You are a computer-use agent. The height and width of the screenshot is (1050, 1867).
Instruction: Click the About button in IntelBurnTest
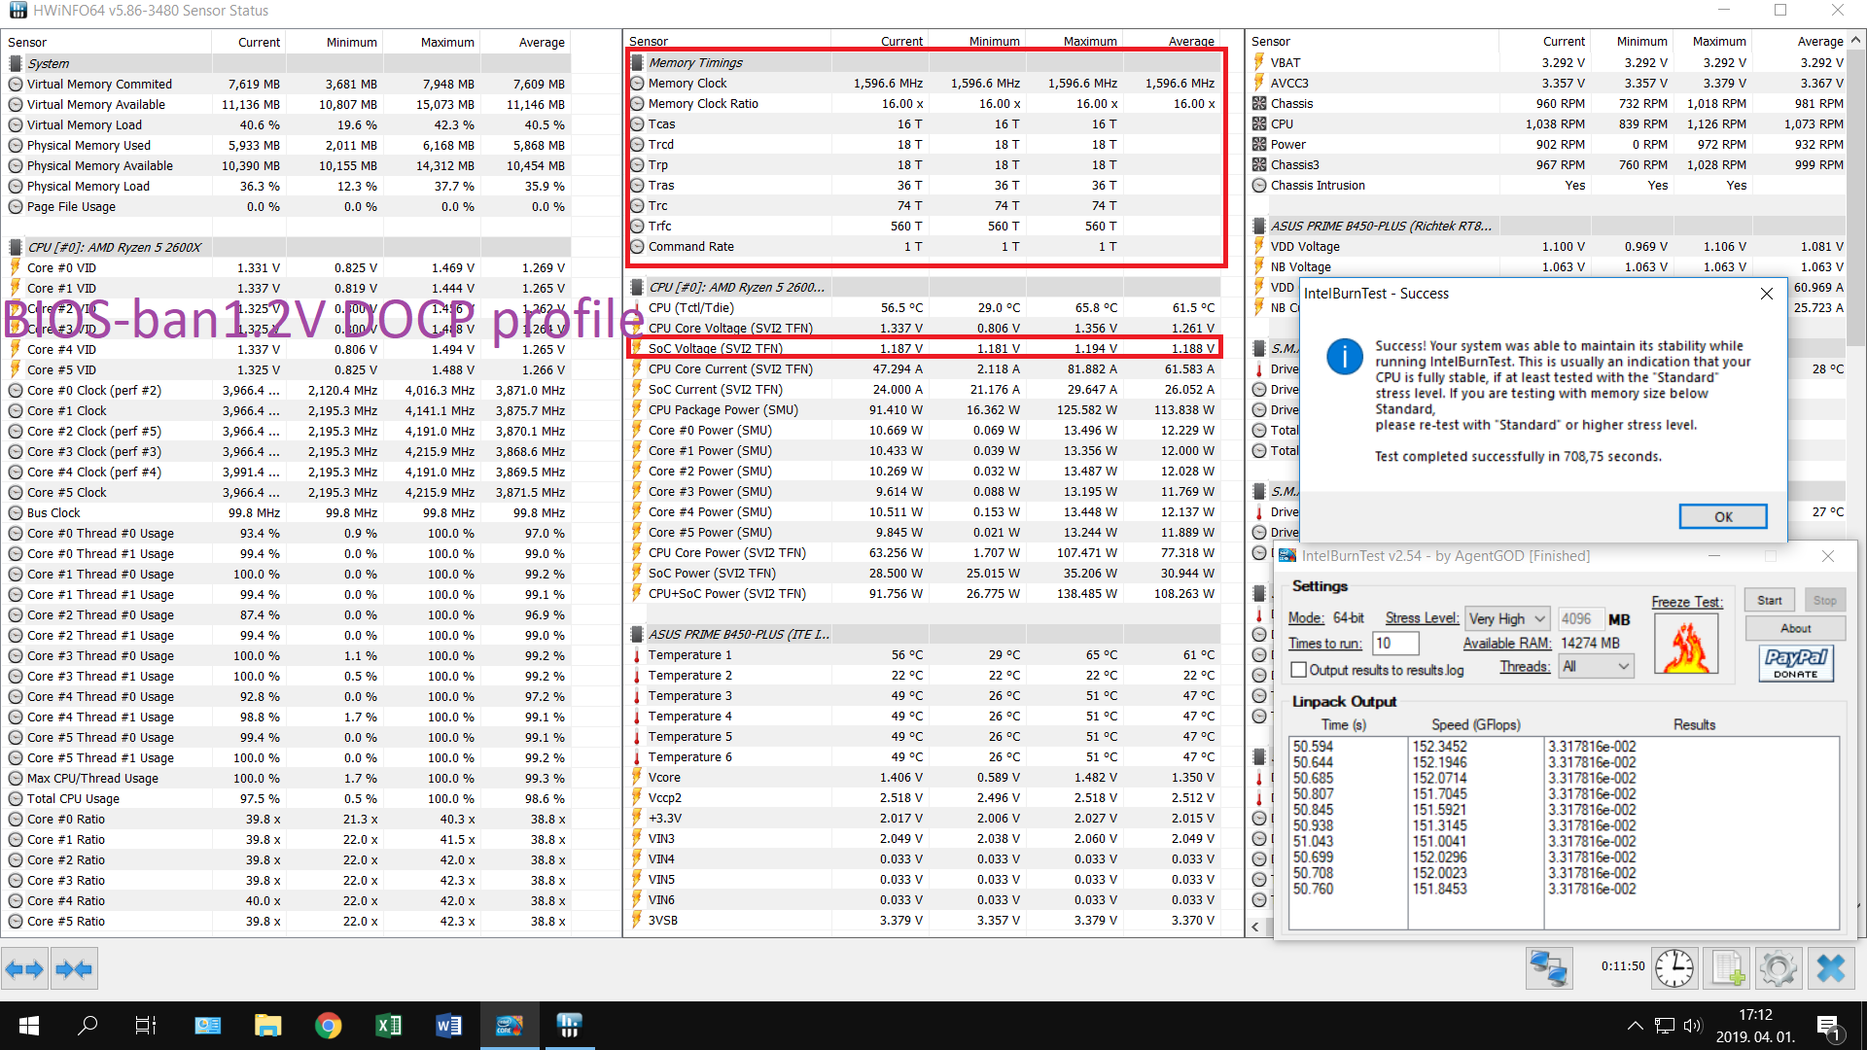pyautogui.click(x=1795, y=629)
